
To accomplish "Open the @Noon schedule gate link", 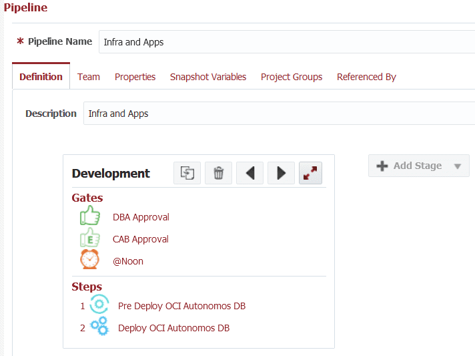I will [128, 261].
